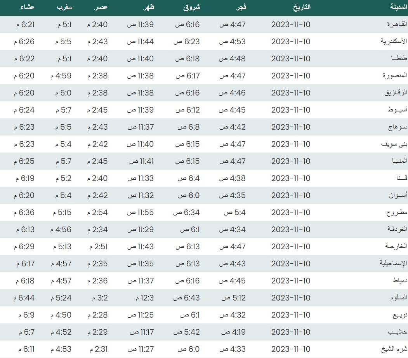Select Fajr time 5:12 ص for السلوم
Screen dimensions: 408x358
pyautogui.click(x=233, y=298)
